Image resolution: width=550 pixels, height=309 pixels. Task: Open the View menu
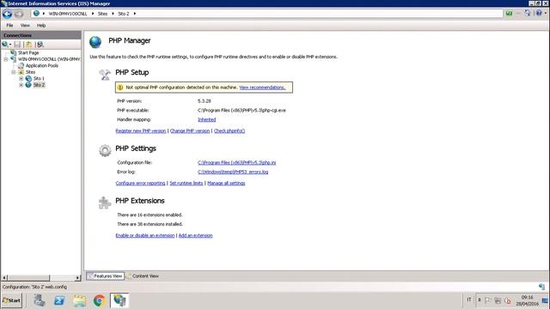[x=25, y=25]
